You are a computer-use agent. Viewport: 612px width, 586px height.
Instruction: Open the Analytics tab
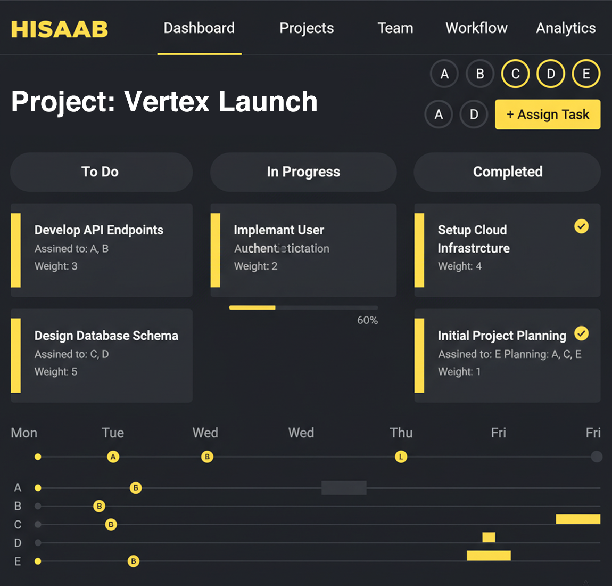click(566, 28)
